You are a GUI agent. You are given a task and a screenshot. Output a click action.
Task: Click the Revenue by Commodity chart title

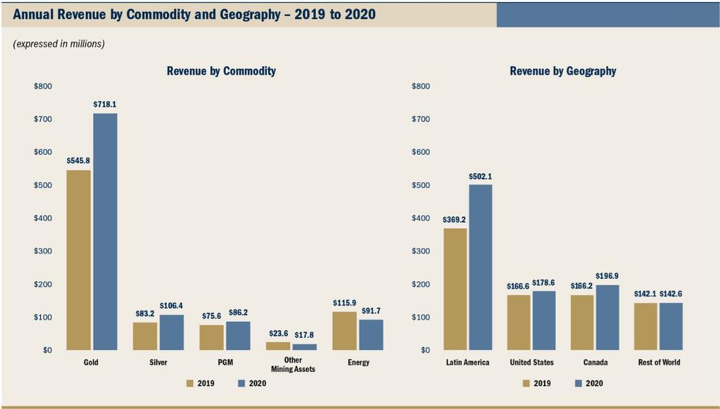[221, 71]
